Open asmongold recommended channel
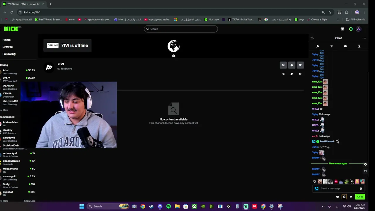The height and width of the screenshot is (211, 375). (18, 178)
